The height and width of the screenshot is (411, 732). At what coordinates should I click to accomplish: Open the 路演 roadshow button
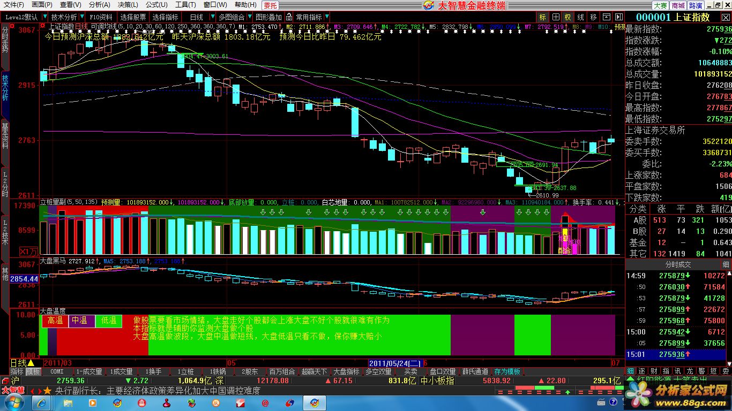click(696, 5)
